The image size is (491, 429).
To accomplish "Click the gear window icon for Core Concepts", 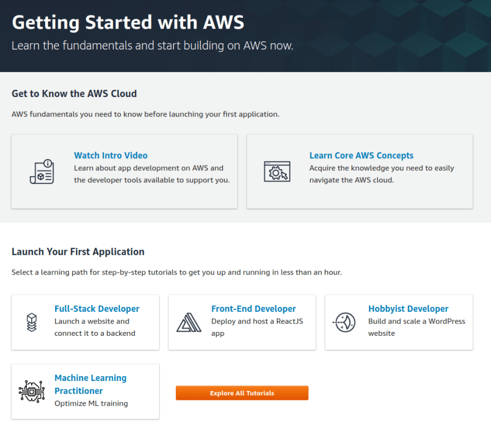I will pyautogui.click(x=277, y=172).
